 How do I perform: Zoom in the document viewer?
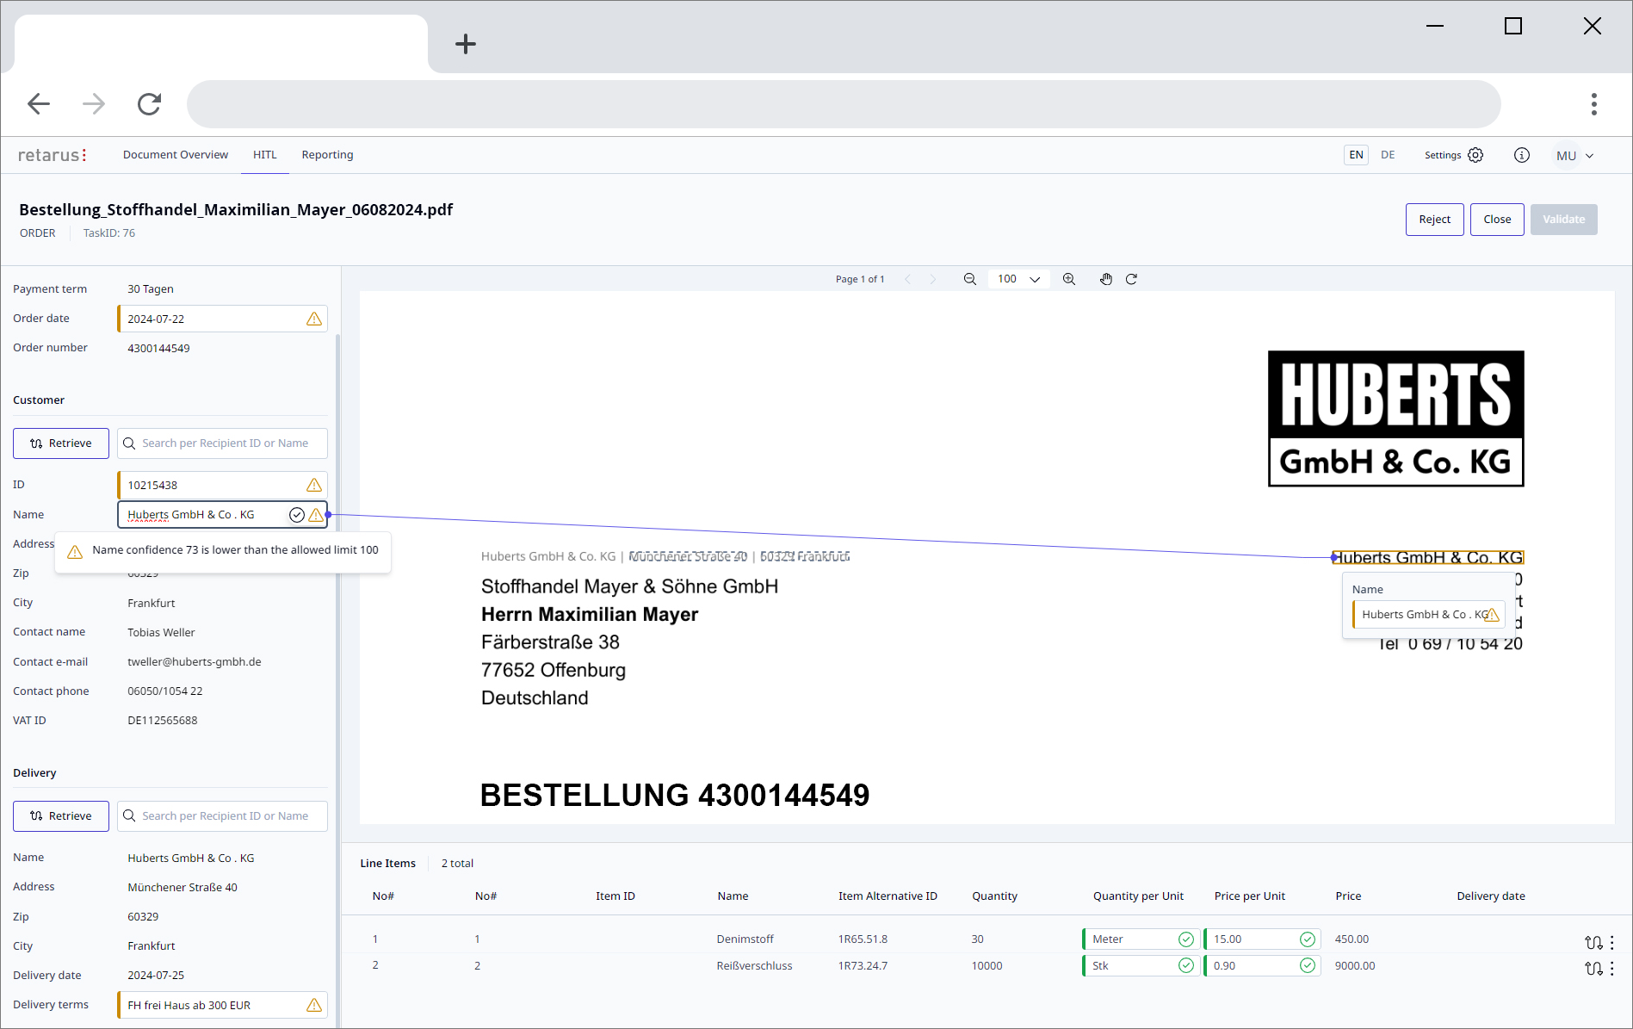click(1069, 279)
